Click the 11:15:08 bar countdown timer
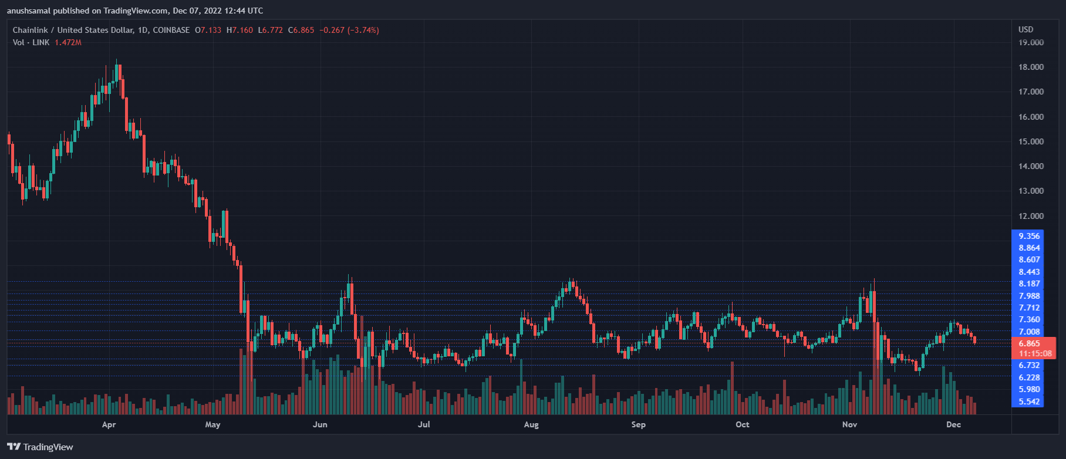The width and height of the screenshot is (1066, 459). tap(1035, 353)
